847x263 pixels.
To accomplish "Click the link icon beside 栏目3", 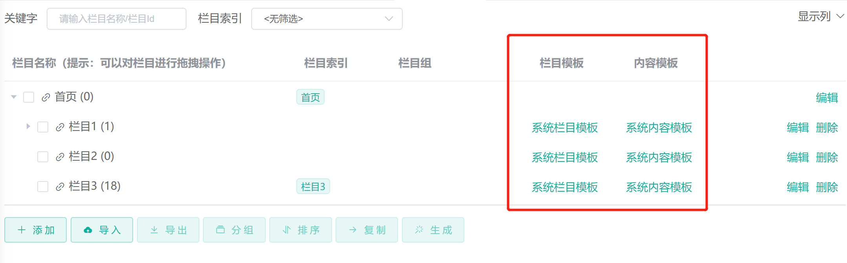I will click(60, 187).
